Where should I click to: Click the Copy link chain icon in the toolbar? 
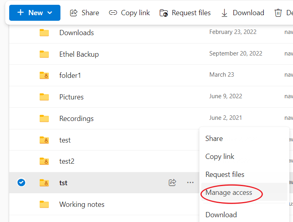113,13
